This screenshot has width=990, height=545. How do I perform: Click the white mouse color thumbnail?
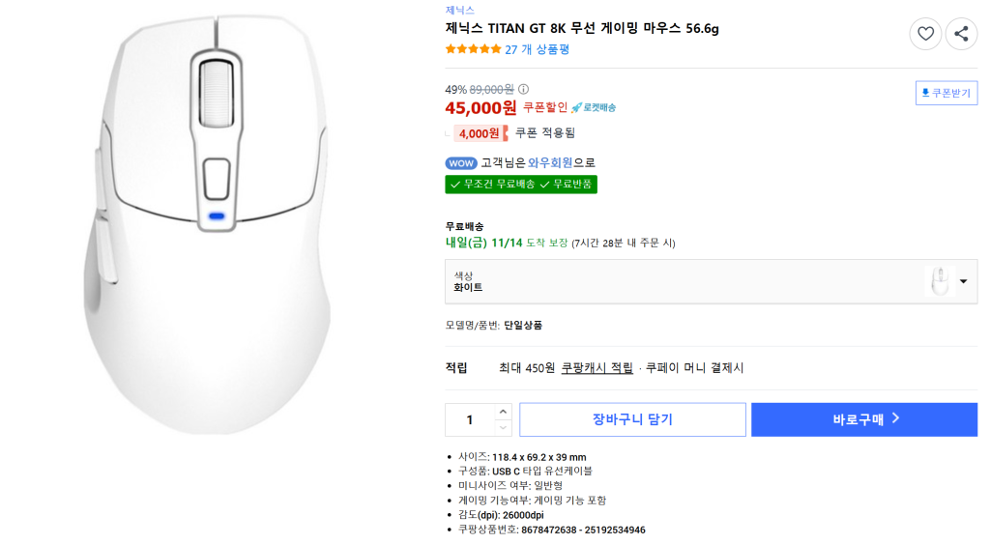tap(938, 281)
